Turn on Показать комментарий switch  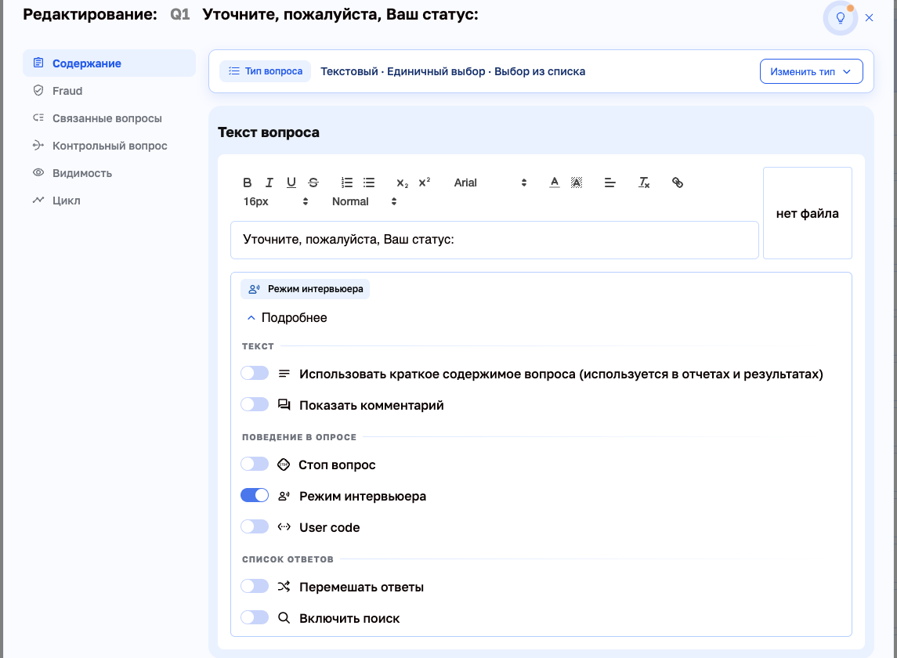255,404
